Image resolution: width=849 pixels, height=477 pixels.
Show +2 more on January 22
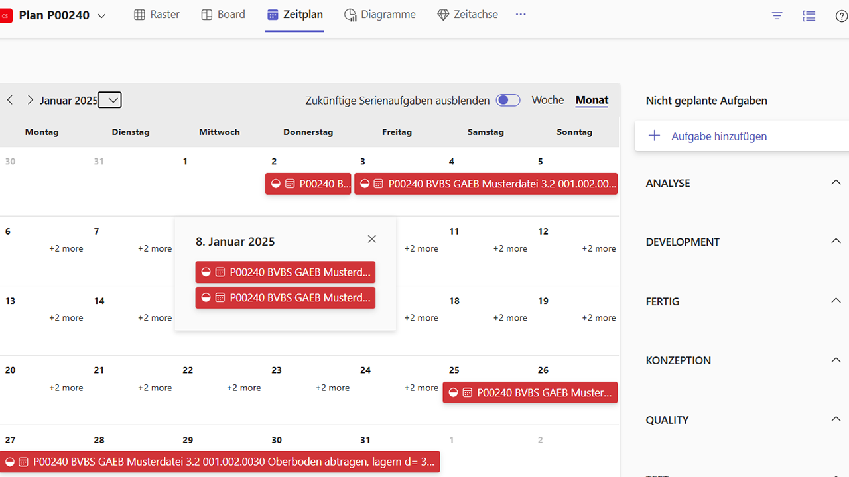243,388
